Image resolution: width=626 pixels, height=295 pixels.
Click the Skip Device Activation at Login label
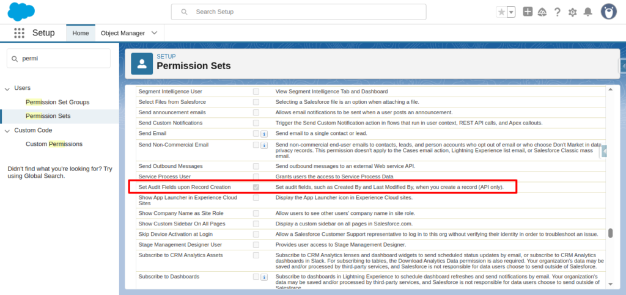click(x=175, y=234)
